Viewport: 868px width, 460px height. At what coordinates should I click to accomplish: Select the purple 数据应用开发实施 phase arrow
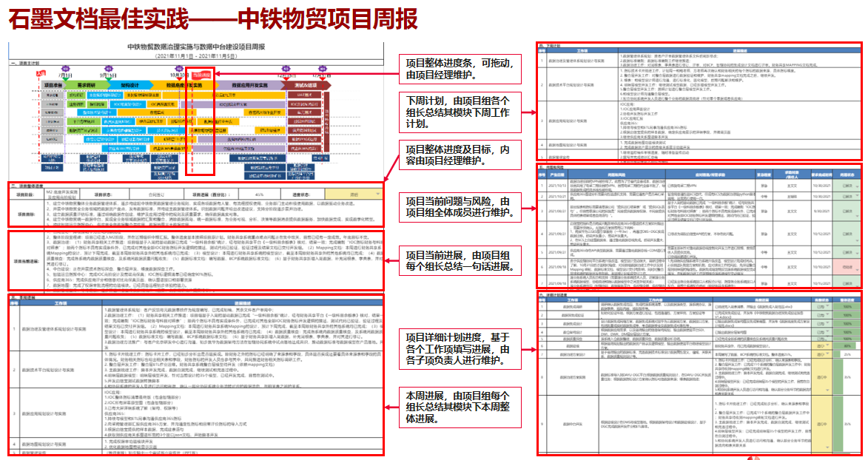pyautogui.click(x=249, y=85)
